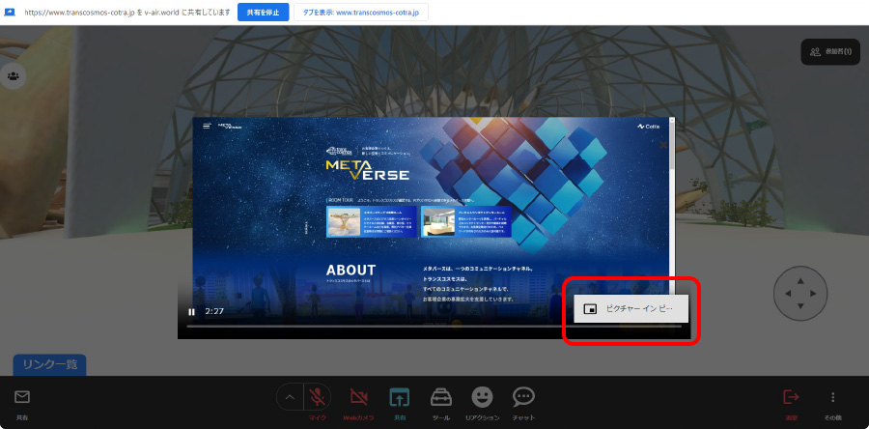Open the リンク一覧 link list tab

pos(50,364)
